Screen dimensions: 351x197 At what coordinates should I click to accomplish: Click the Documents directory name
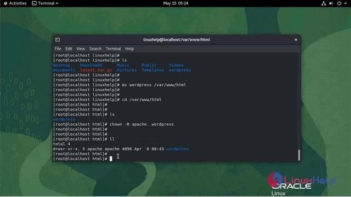pos(64,70)
